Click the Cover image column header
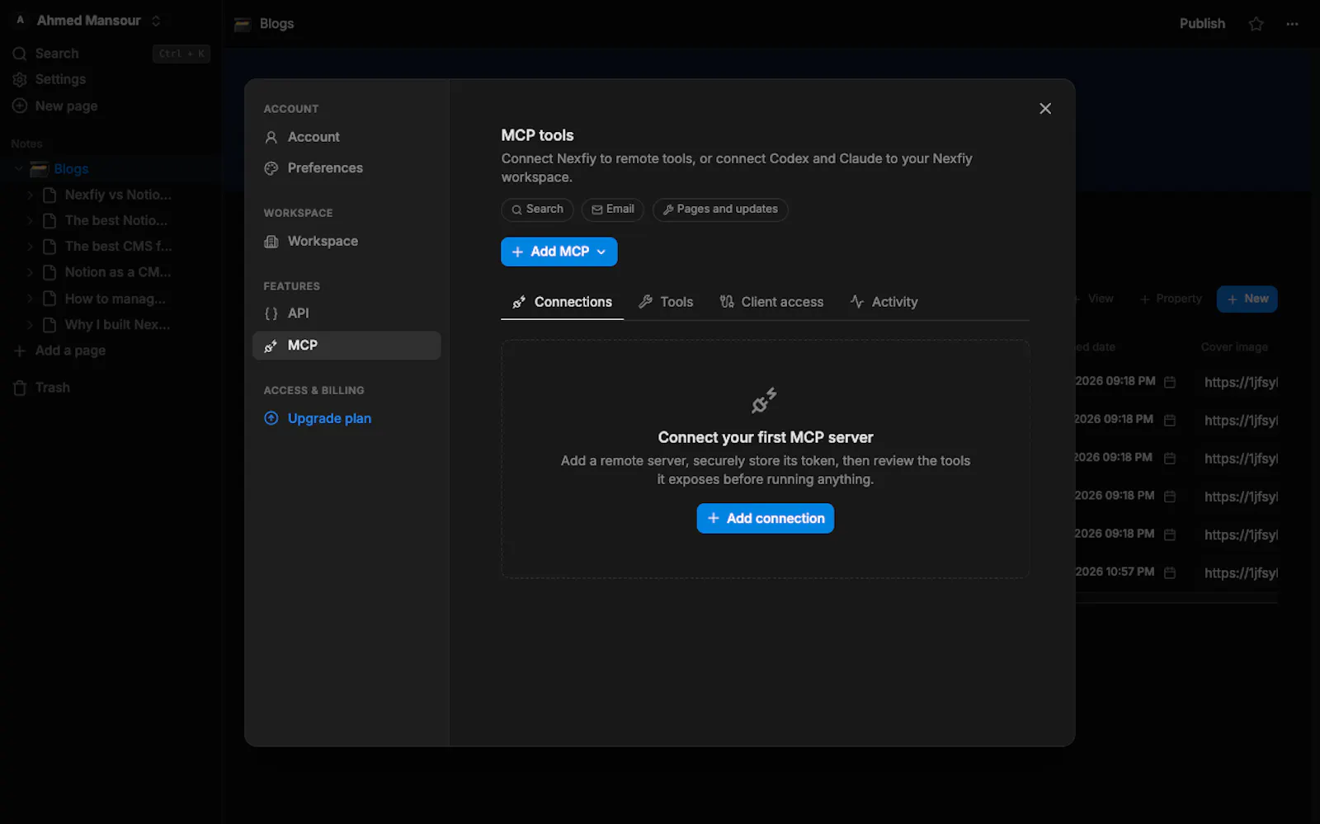Screen dimensions: 1320x824 (1234, 347)
